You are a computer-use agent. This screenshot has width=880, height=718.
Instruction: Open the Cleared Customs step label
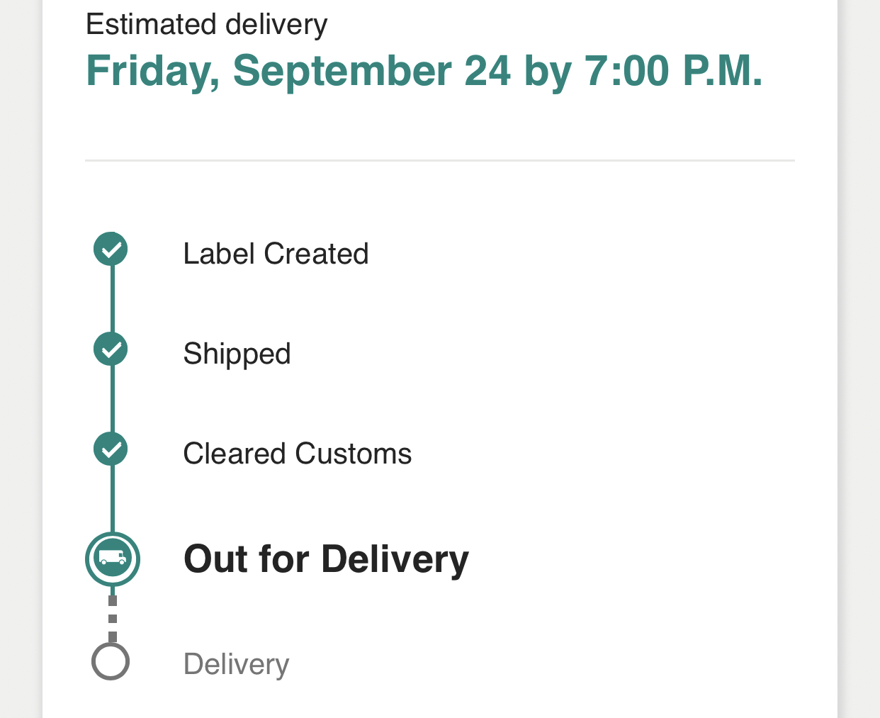coord(297,454)
